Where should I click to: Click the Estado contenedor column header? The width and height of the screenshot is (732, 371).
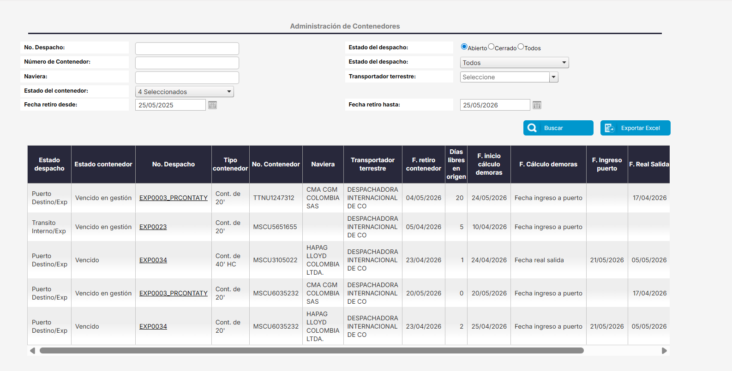point(103,164)
